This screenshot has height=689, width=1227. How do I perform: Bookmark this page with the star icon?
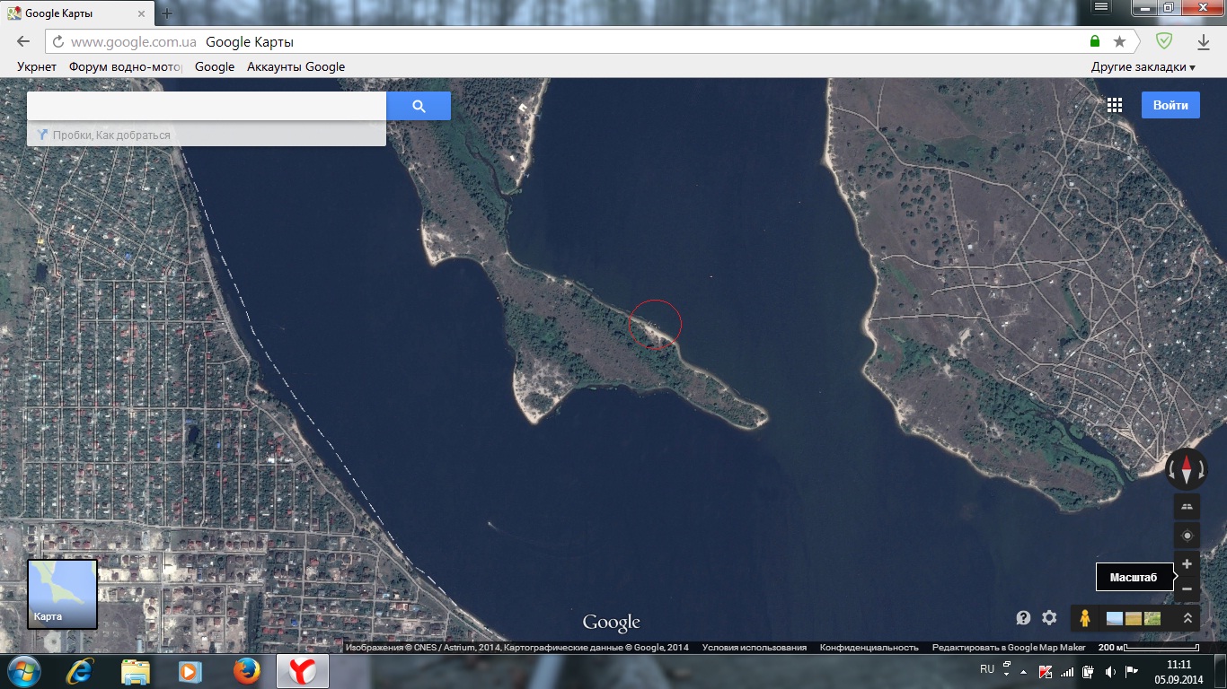1119,41
